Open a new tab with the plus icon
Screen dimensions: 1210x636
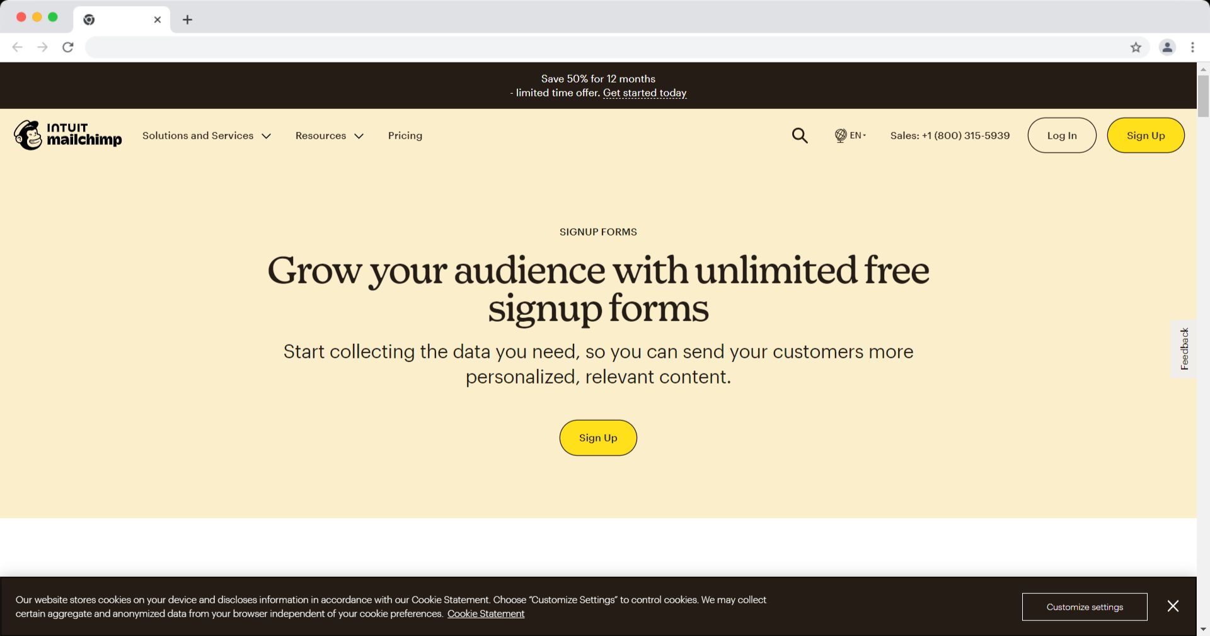(x=187, y=20)
